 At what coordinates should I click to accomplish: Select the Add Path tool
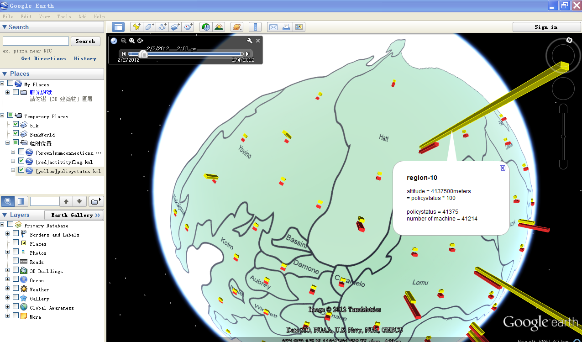(x=162, y=27)
